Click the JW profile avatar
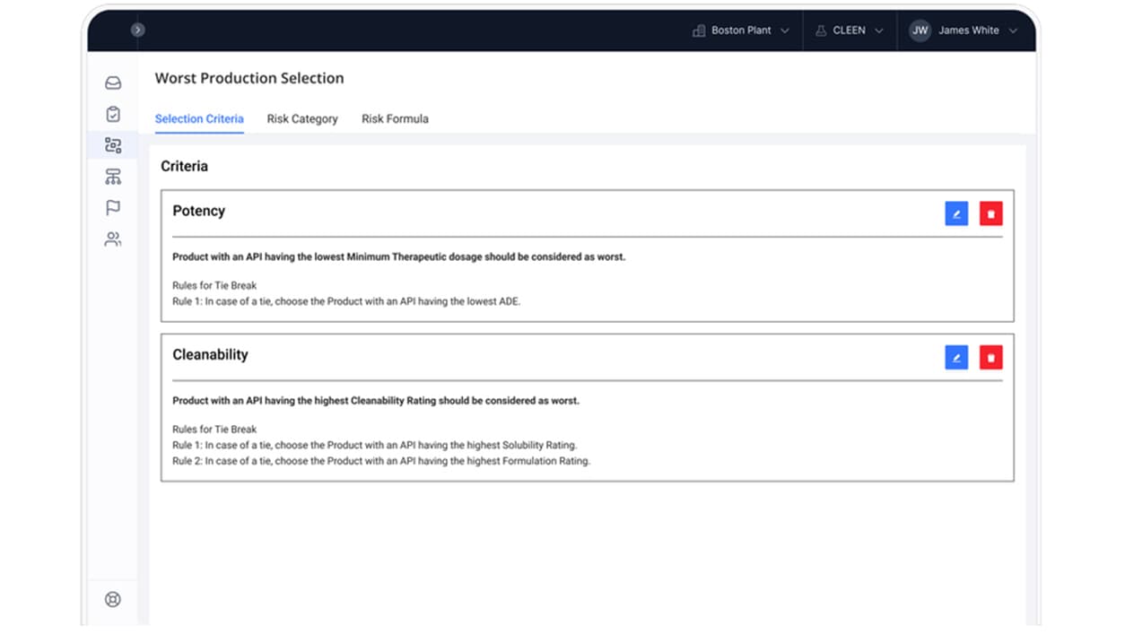 [x=920, y=30]
